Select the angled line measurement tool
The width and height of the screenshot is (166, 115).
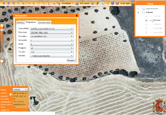click(34, 4)
